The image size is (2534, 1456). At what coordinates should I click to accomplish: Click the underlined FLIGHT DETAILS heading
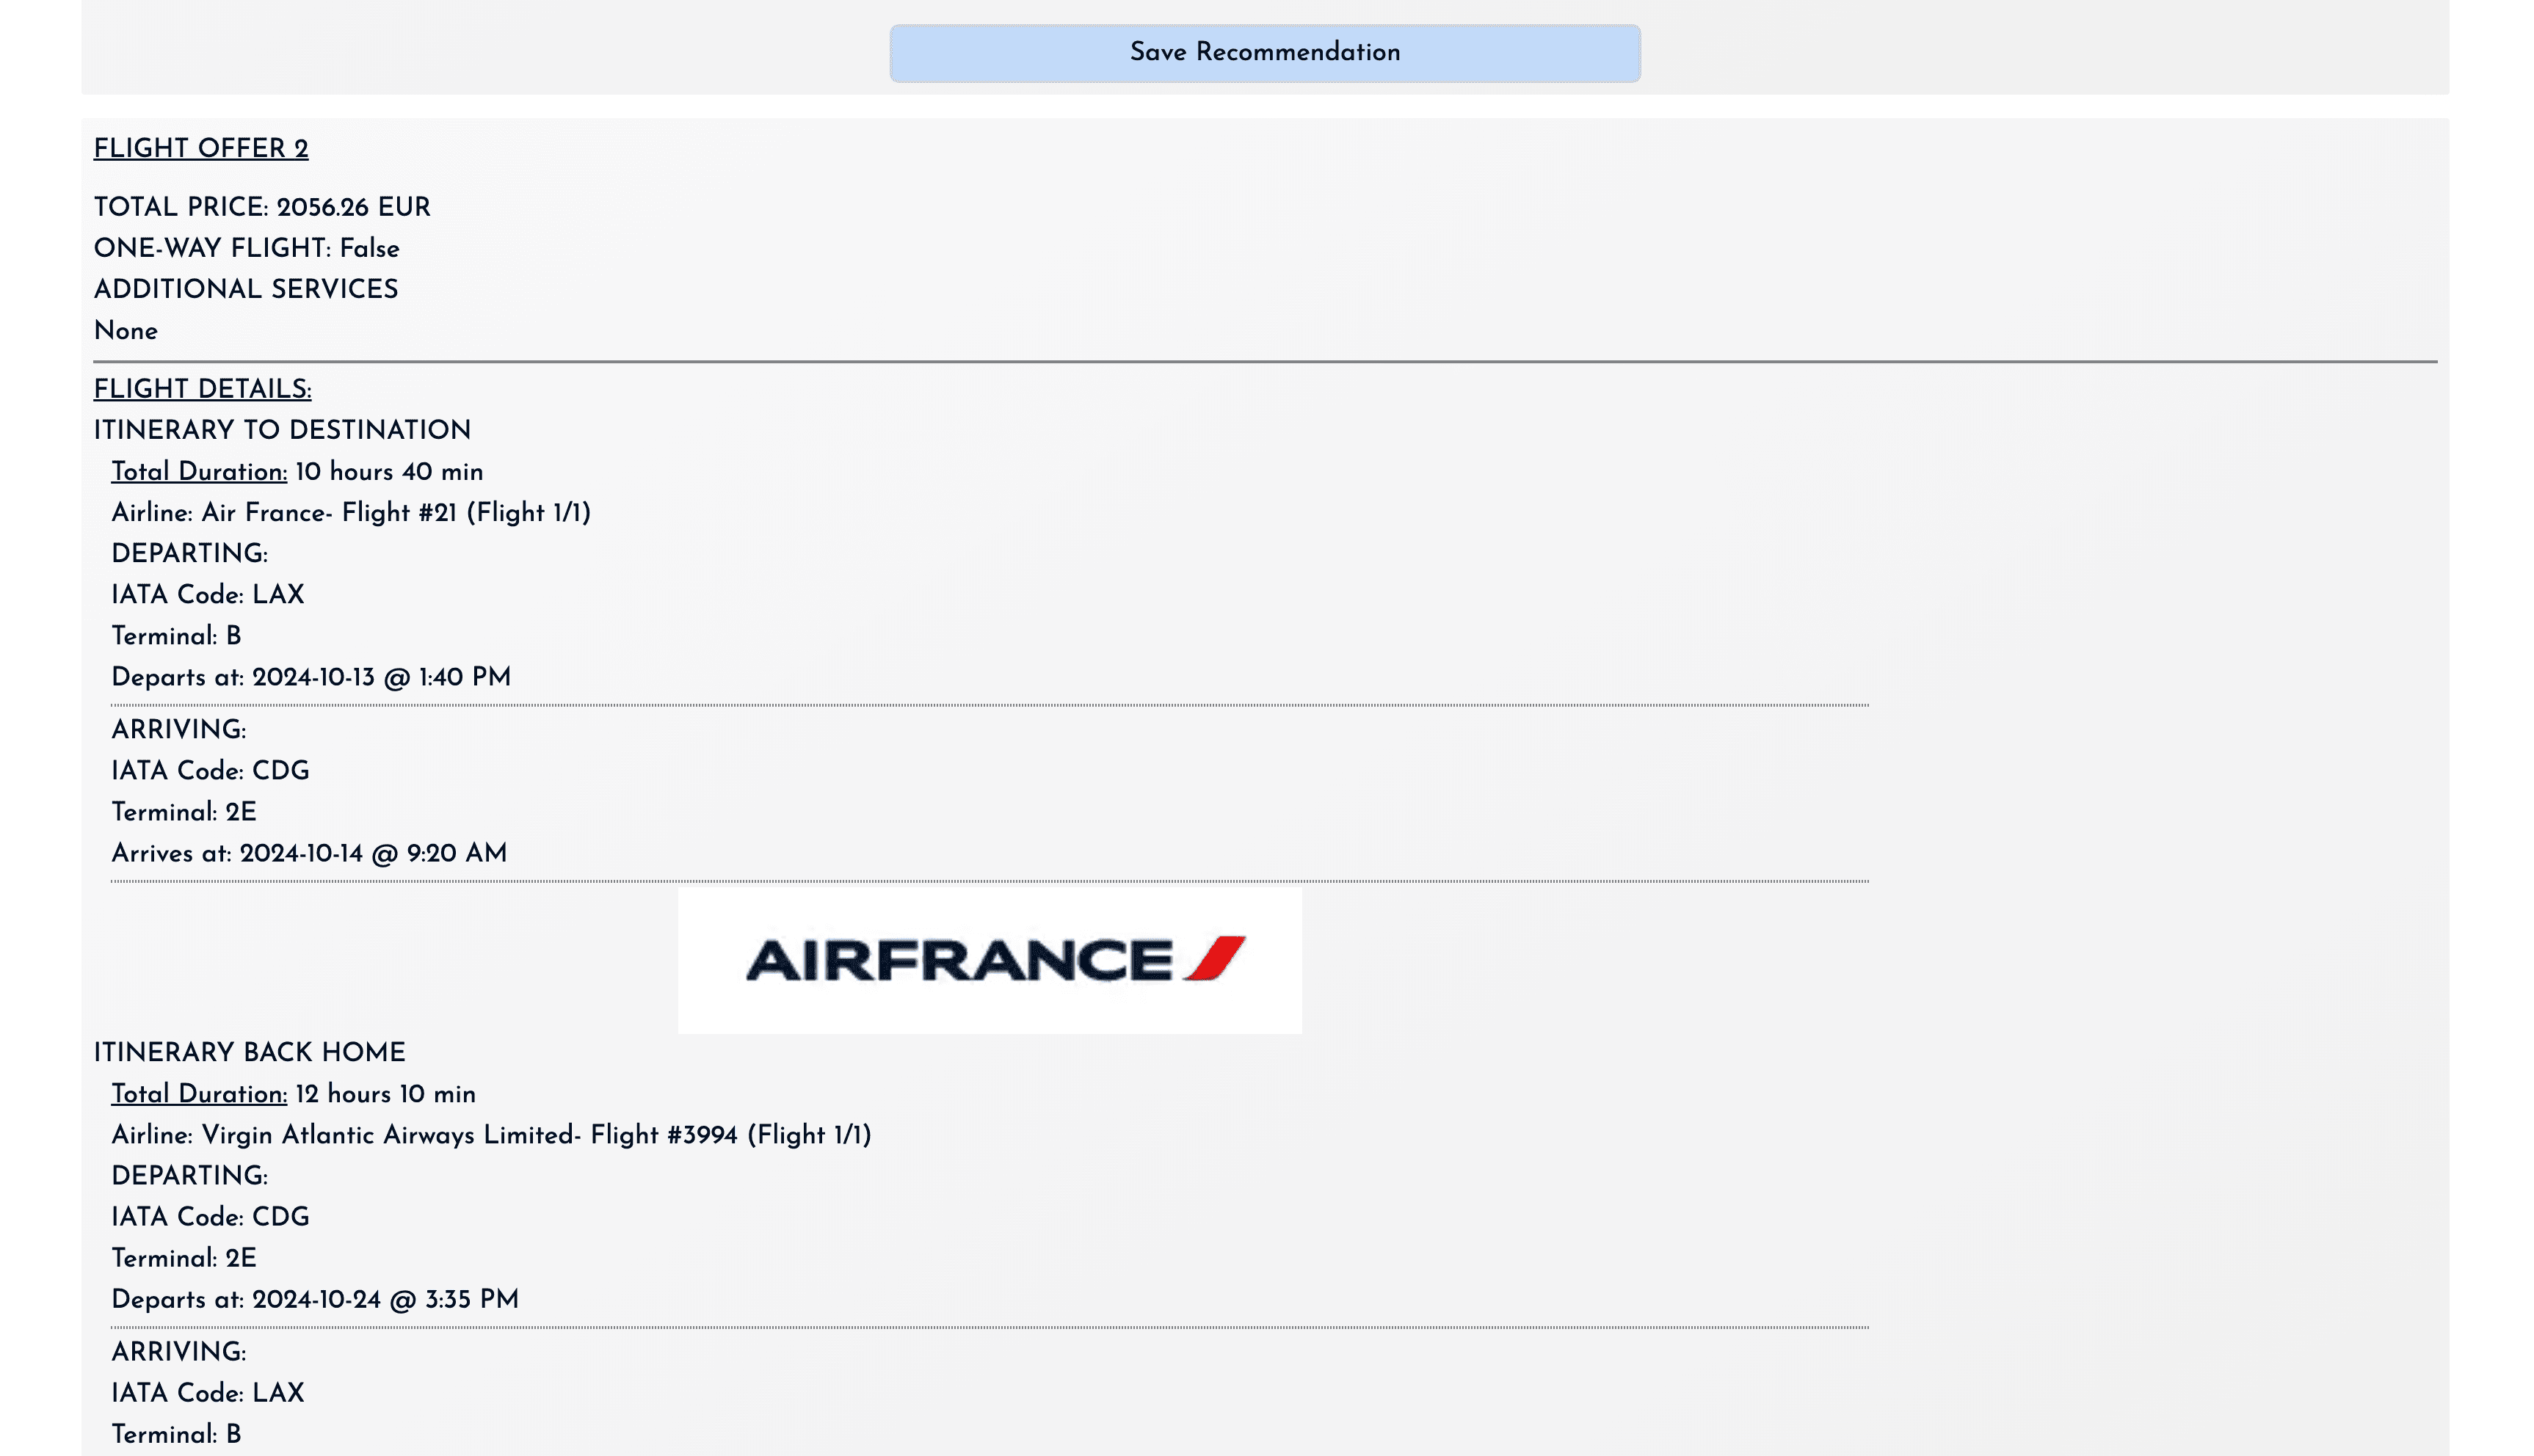point(202,389)
